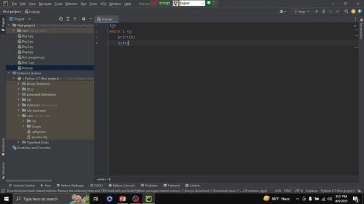Image resolution: width=364 pixels, height=204 pixels.
Task: Click UTF-8 encoding in status bar
Action: (299, 191)
